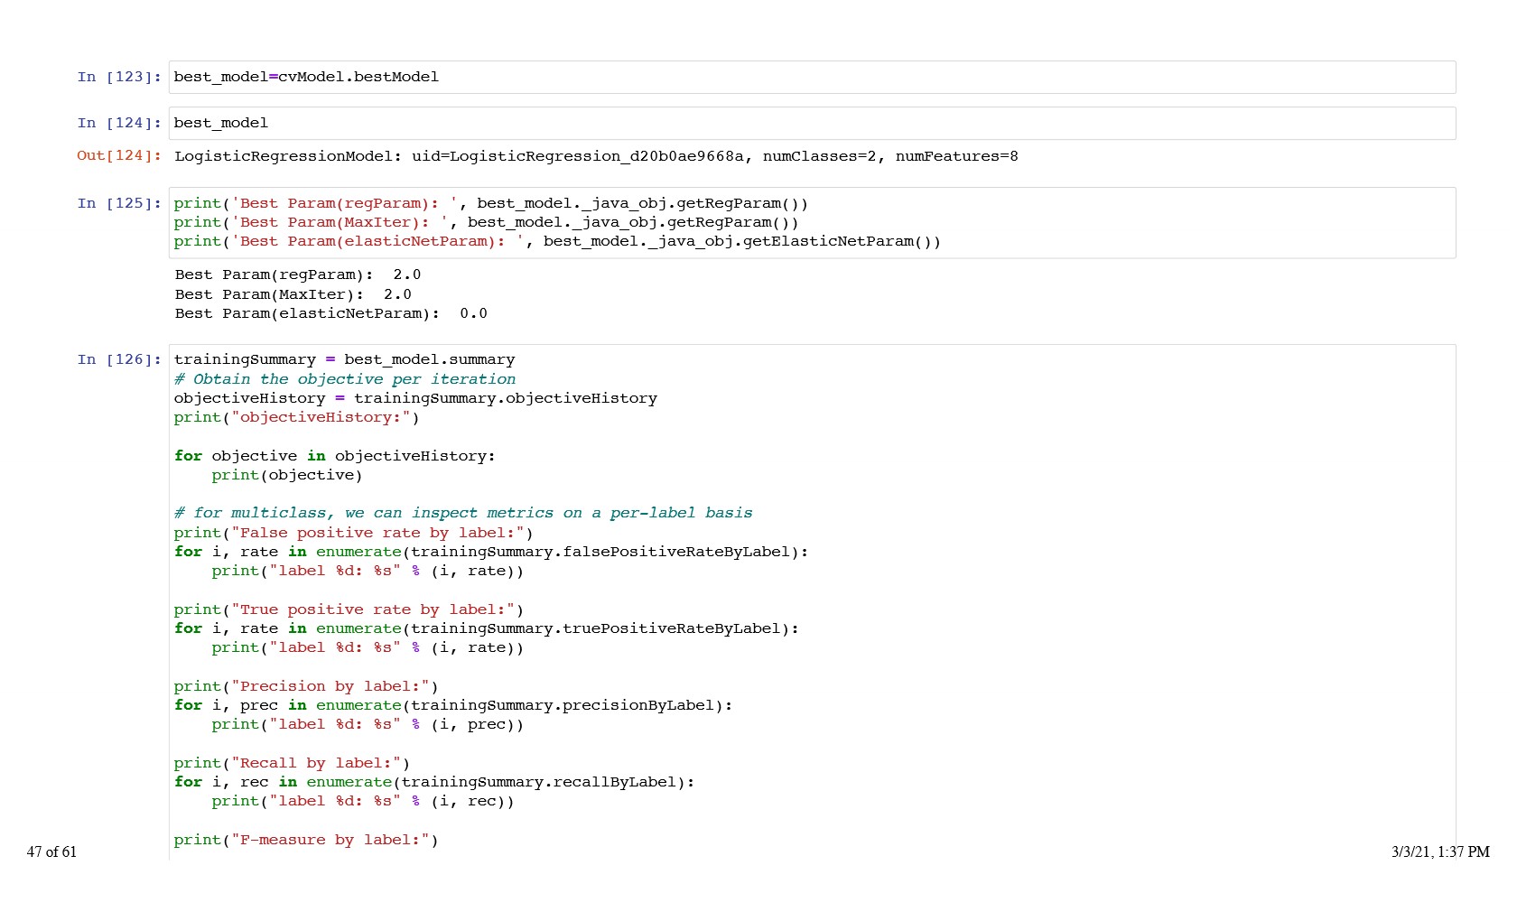The height and width of the screenshot is (921, 1517).
Task: Click the Out[124] prompt label
Action: (118, 155)
